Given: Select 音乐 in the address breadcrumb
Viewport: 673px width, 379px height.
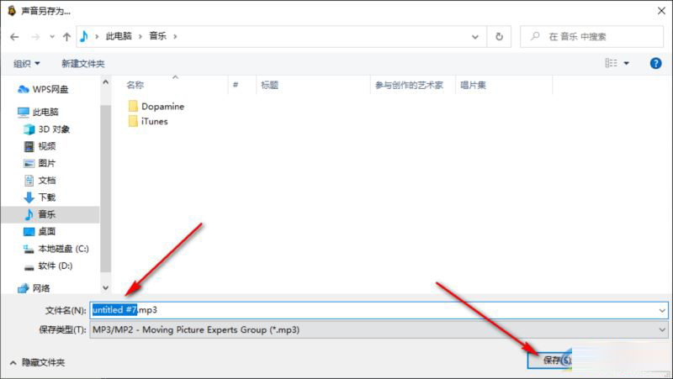Looking at the screenshot, I should tap(157, 36).
